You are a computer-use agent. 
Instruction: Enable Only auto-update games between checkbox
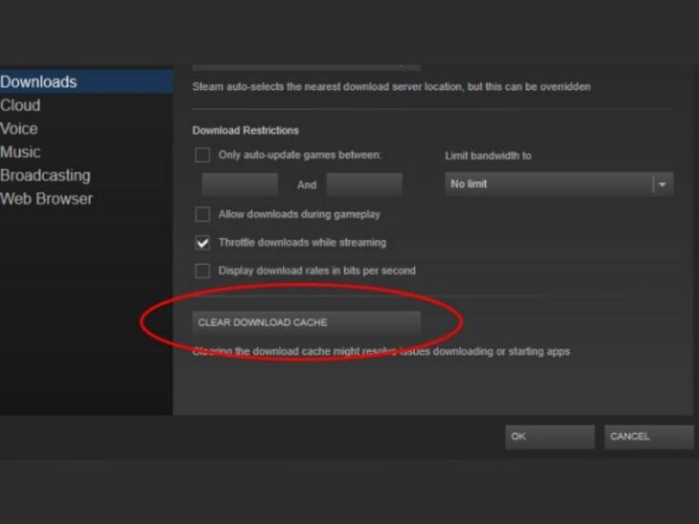click(x=202, y=155)
